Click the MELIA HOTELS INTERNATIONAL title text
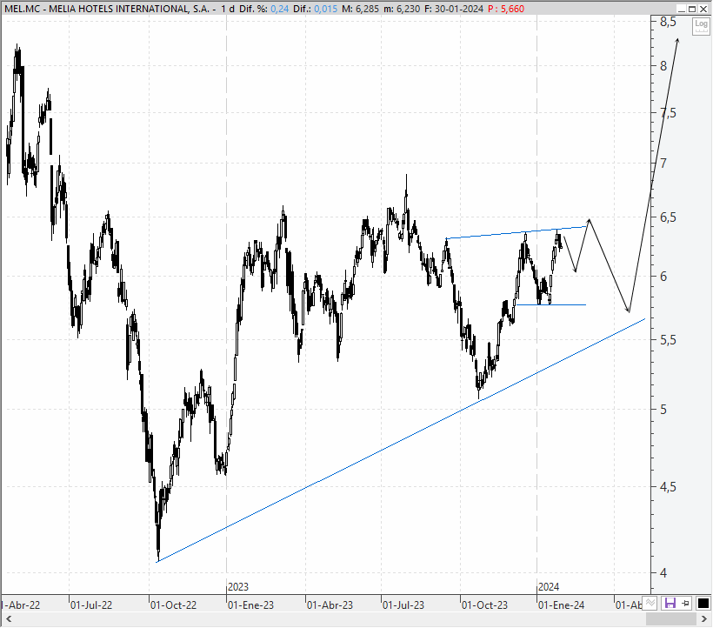 [x=130, y=9]
